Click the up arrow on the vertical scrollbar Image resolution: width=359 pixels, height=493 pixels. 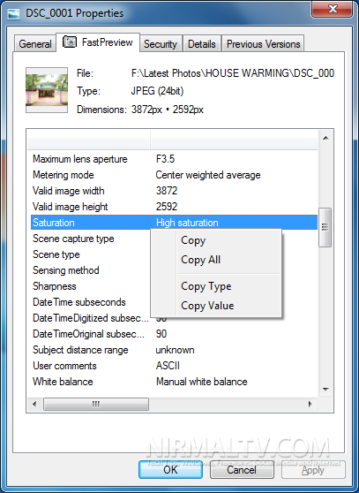click(325, 138)
